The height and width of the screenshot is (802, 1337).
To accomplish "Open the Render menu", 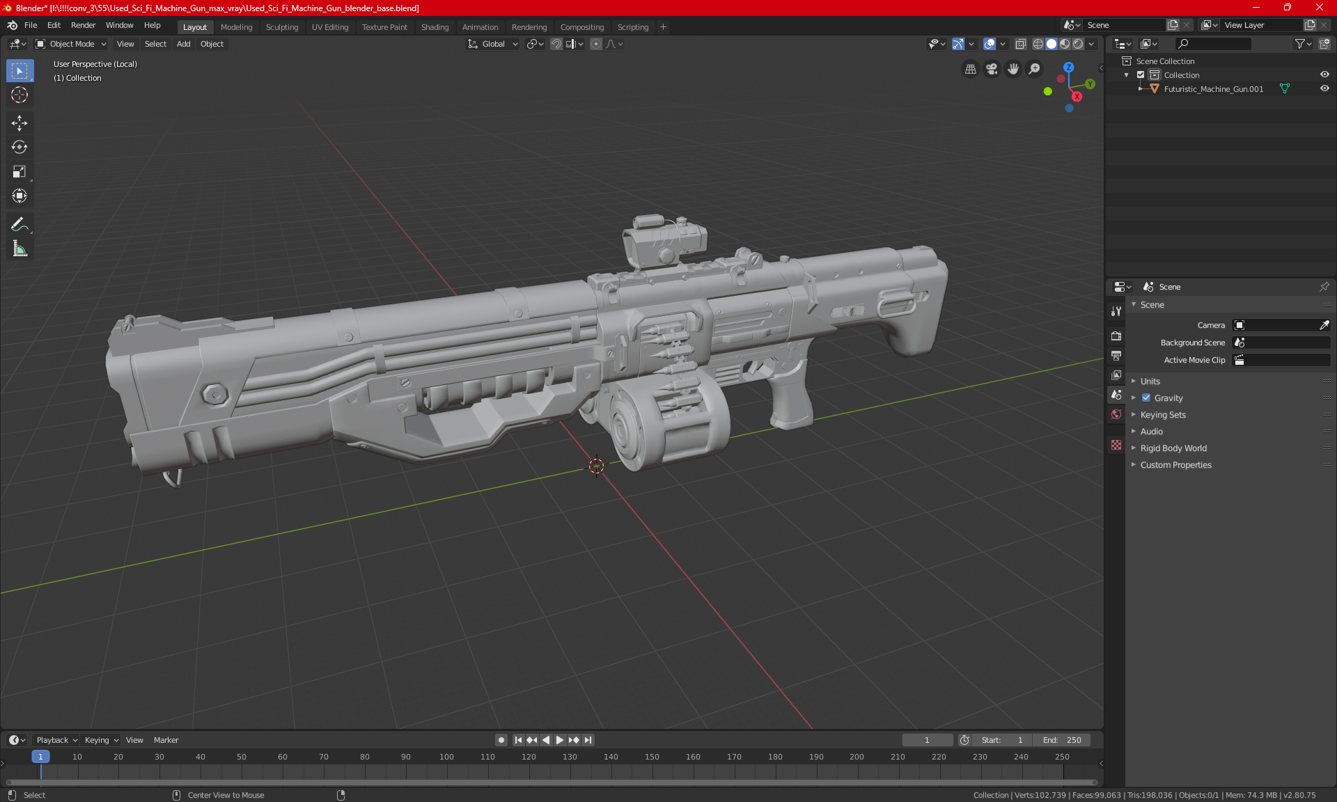I will (83, 25).
